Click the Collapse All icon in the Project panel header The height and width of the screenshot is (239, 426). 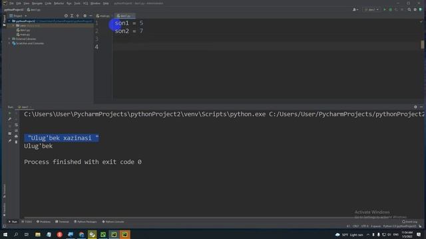[x=78, y=16]
